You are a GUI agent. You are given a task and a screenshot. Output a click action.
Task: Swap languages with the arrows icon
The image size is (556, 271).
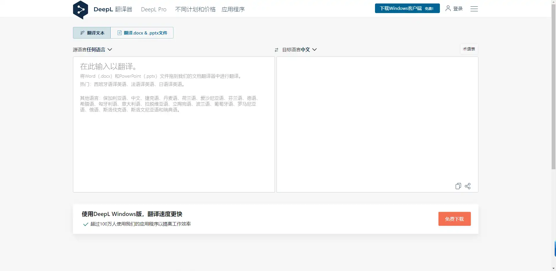[277, 50]
